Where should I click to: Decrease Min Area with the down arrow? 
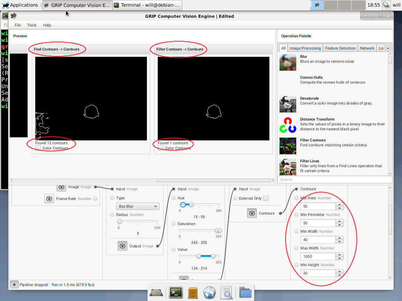click(340, 208)
